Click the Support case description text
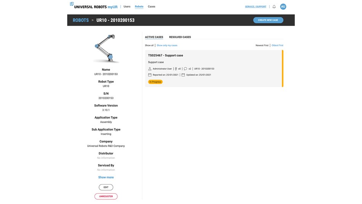 (x=156, y=62)
